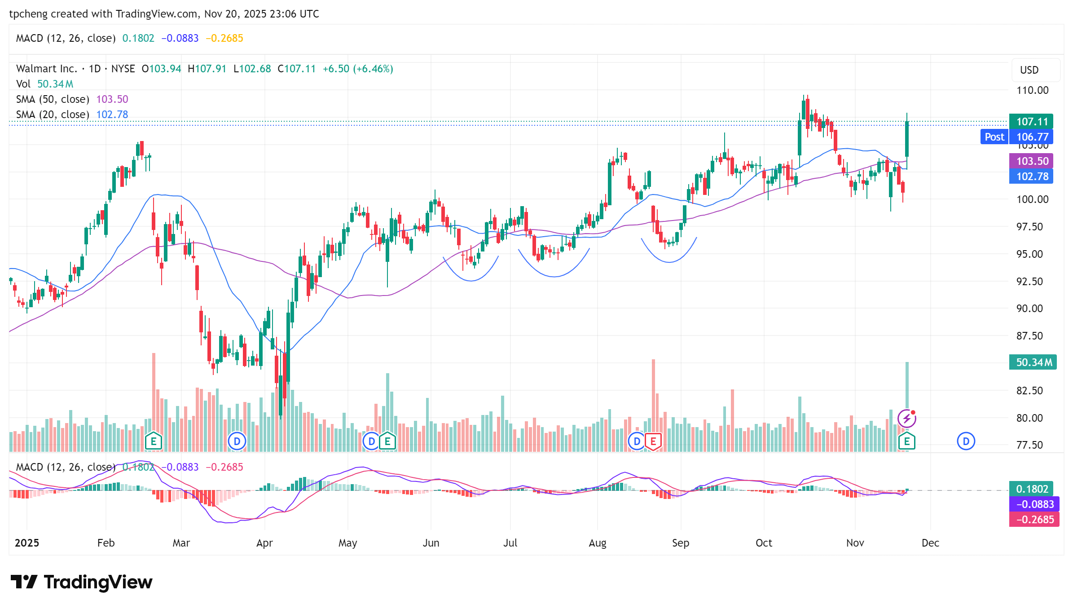Click the MACD legend in lower pane

pyautogui.click(x=66, y=467)
